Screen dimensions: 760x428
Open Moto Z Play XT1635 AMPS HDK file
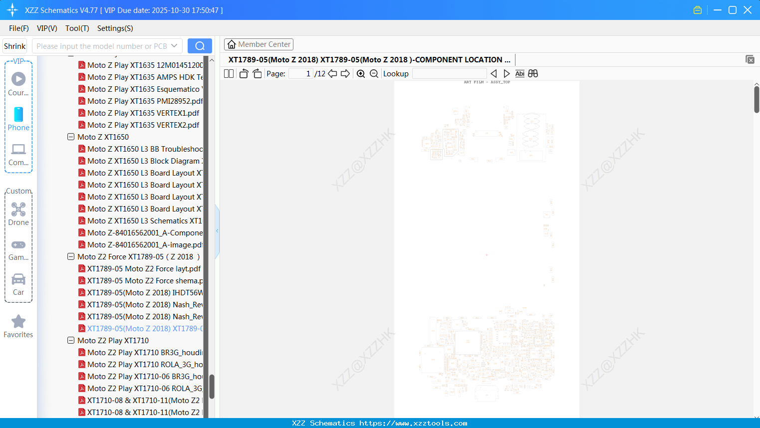pyautogui.click(x=141, y=77)
